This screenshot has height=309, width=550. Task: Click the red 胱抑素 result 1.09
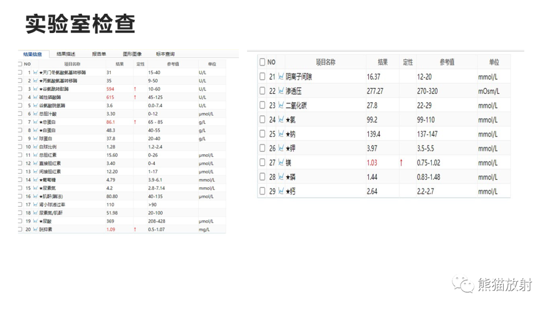(x=111, y=230)
